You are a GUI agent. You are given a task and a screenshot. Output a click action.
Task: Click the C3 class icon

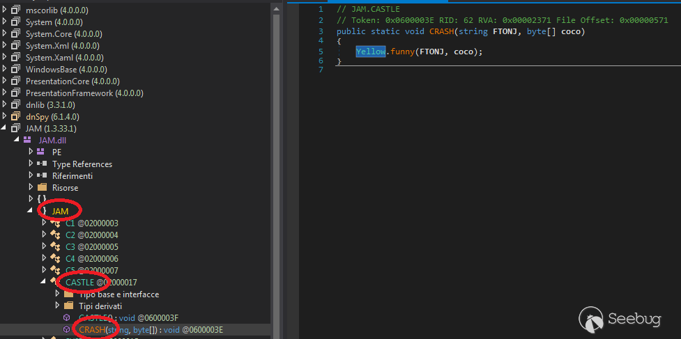(55, 246)
